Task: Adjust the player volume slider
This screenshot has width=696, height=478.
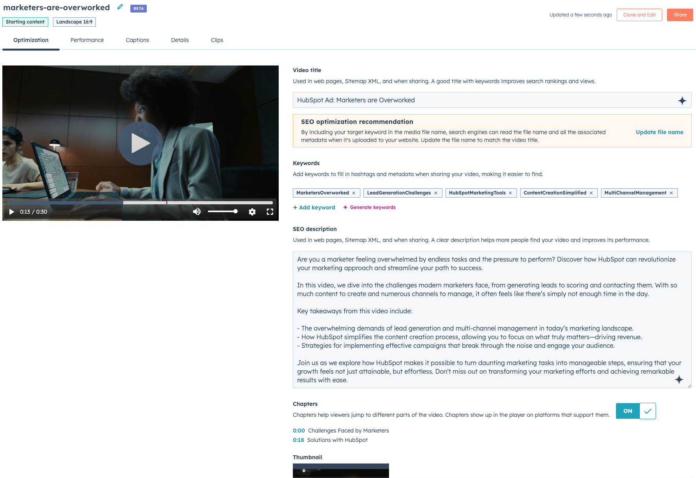Action: click(x=223, y=211)
